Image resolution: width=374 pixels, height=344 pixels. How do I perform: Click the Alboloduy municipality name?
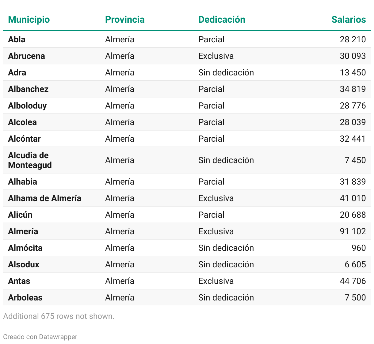[28, 106]
